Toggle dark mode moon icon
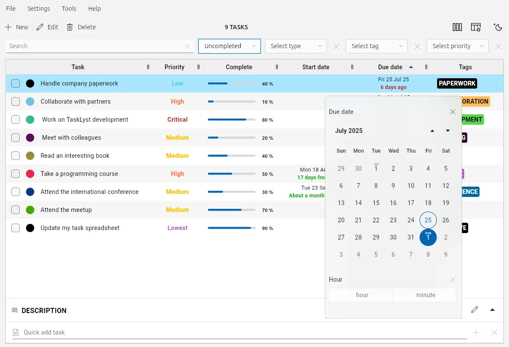The height and width of the screenshot is (347, 509). click(498, 27)
